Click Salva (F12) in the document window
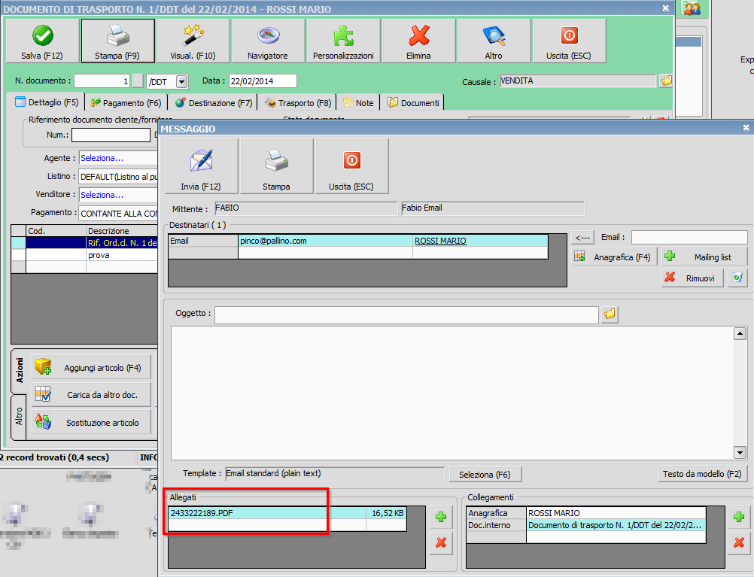This screenshot has height=577, width=754. coord(42,41)
